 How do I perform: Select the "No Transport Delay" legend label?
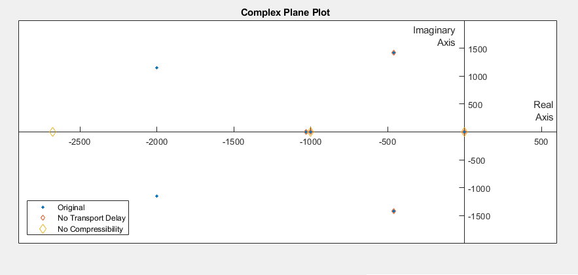tap(91, 218)
